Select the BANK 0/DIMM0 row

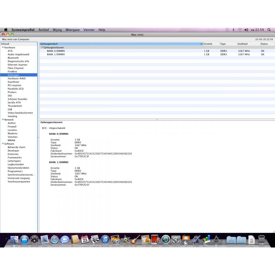[x=157, y=51]
